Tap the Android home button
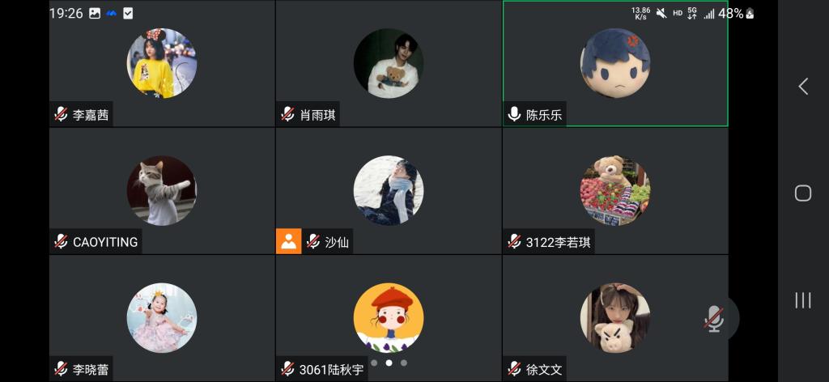 (x=803, y=193)
